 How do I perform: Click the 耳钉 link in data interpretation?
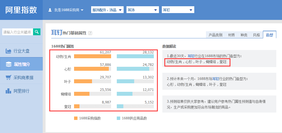click(x=191, y=56)
